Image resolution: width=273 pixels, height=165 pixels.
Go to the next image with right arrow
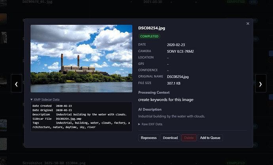pos(260,83)
